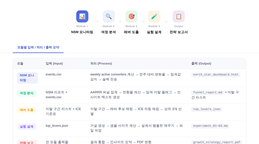Viewport: 259px width, 144px height.
Task: Select the 여정 분석 module badge in table
Action: (27, 93)
